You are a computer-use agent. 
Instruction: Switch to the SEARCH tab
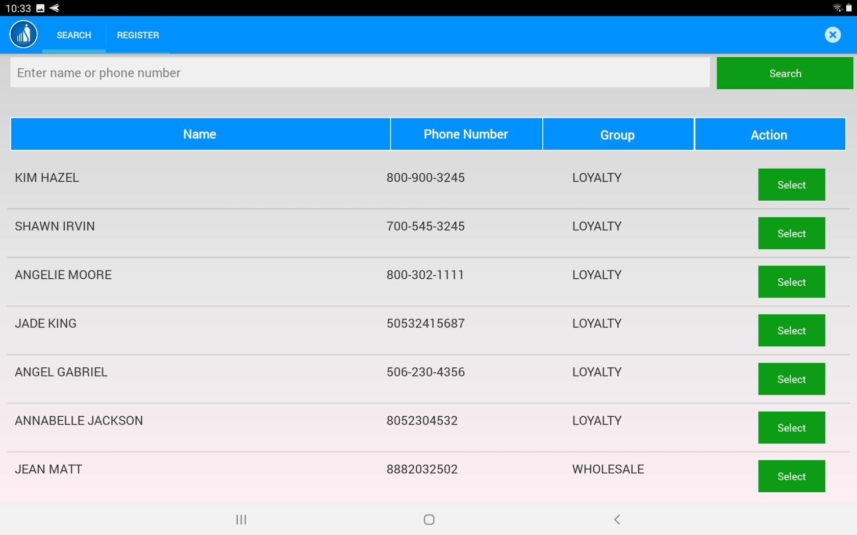[73, 35]
